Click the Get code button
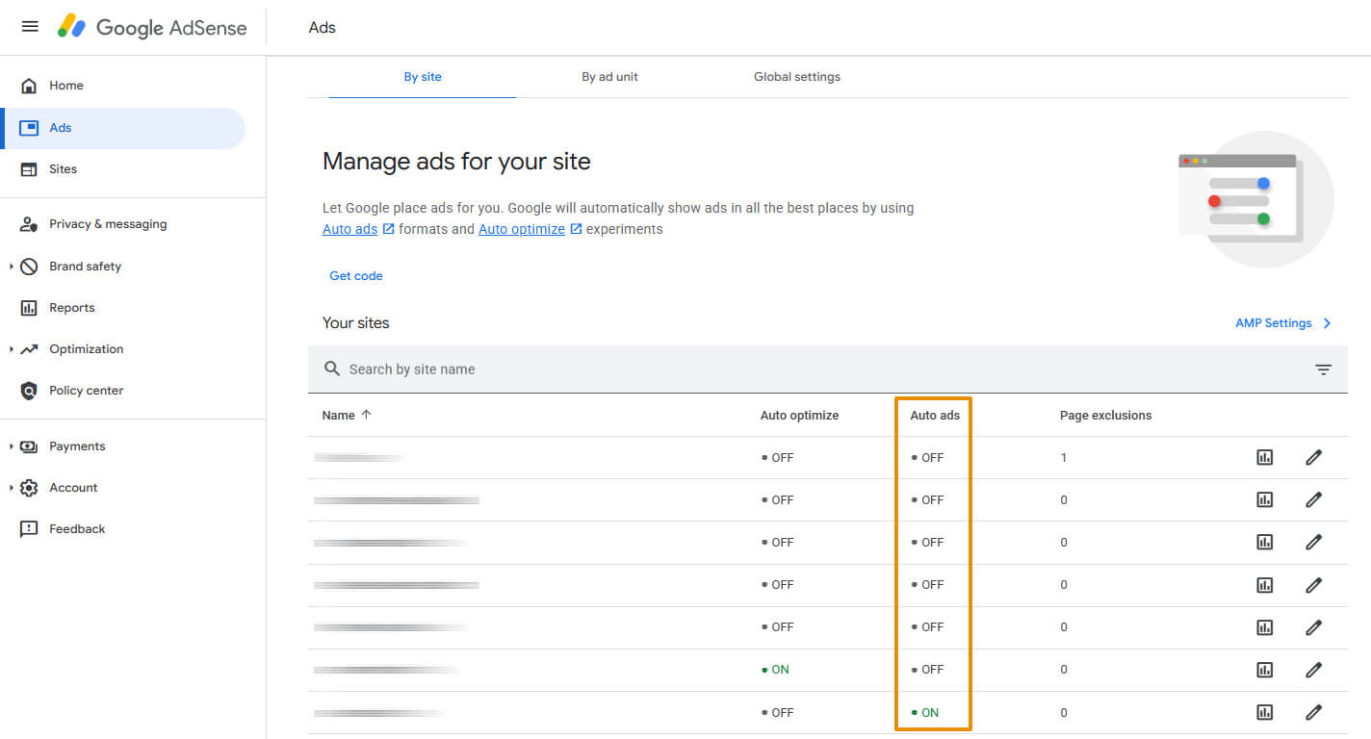The image size is (1371, 739). (355, 275)
